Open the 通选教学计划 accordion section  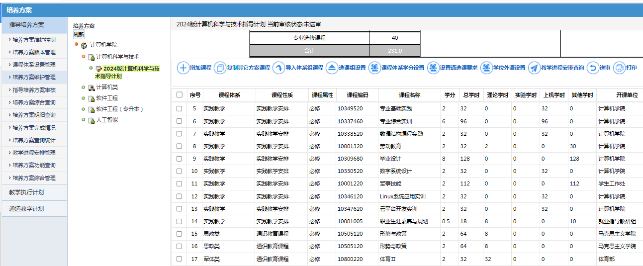(x=34, y=209)
